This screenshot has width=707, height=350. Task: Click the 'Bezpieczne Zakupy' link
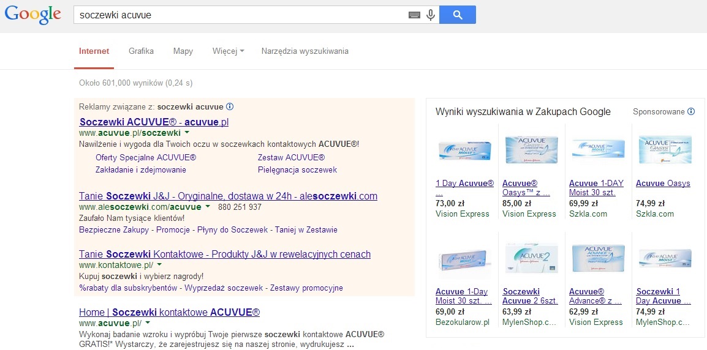(x=113, y=229)
